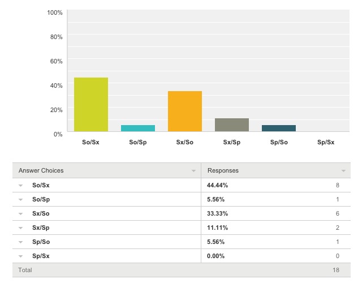Screen dimensions: 358x283
Task: Click the yellow-green So/Sx bar
Action: point(90,105)
